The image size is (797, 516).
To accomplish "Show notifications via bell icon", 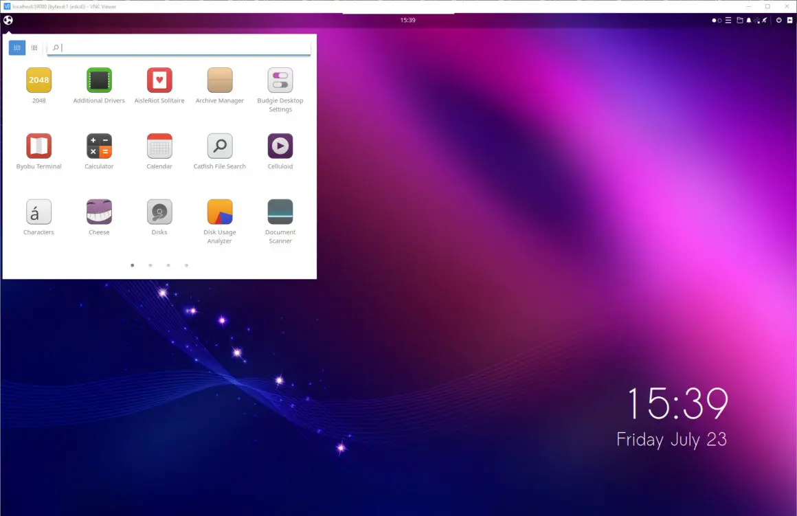I will point(749,21).
